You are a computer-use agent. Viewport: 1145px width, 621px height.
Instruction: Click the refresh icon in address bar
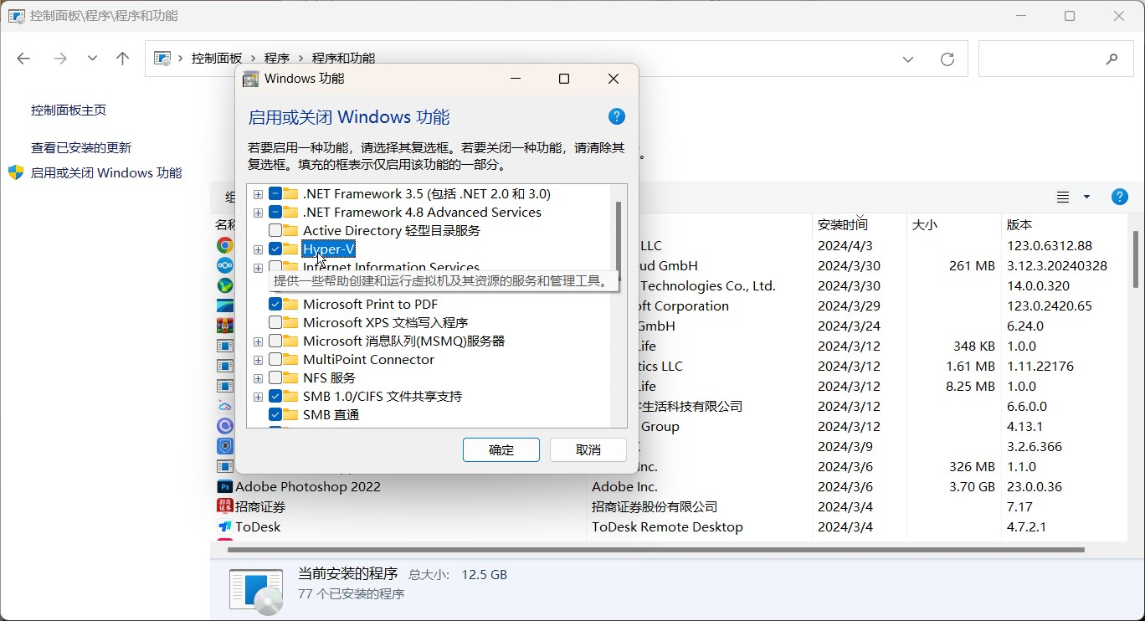click(x=947, y=59)
